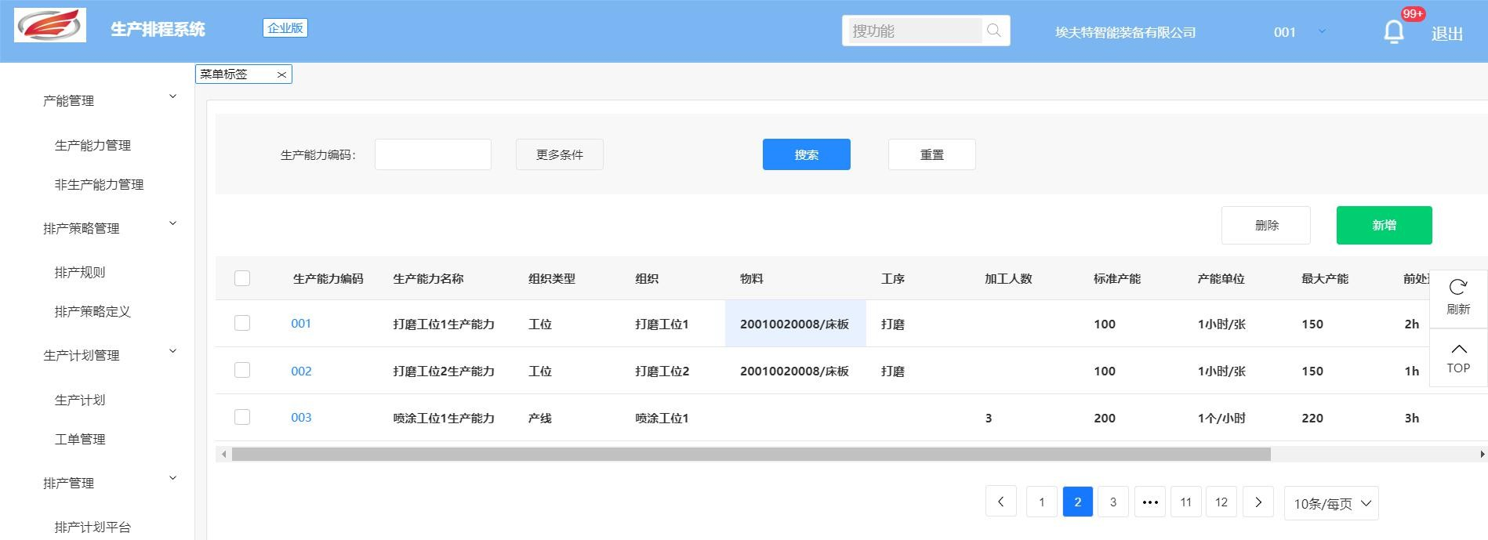Open the pagination ellipsis for more pages
Viewport: 1488px width, 540px height.
coord(1149,502)
